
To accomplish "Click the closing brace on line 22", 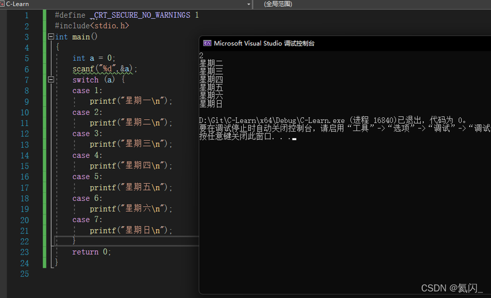I will pos(74,241).
